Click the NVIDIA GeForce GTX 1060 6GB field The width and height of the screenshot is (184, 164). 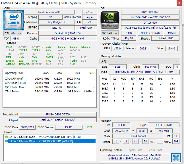pos(150,17)
